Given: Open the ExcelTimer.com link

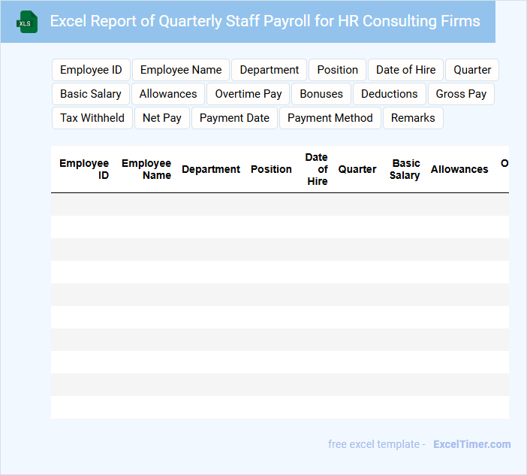Looking at the screenshot, I should (x=471, y=444).
